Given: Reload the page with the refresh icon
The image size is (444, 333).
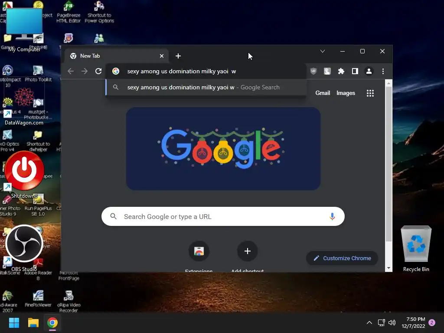Looking at the screenshot, I should coord(98,71).
